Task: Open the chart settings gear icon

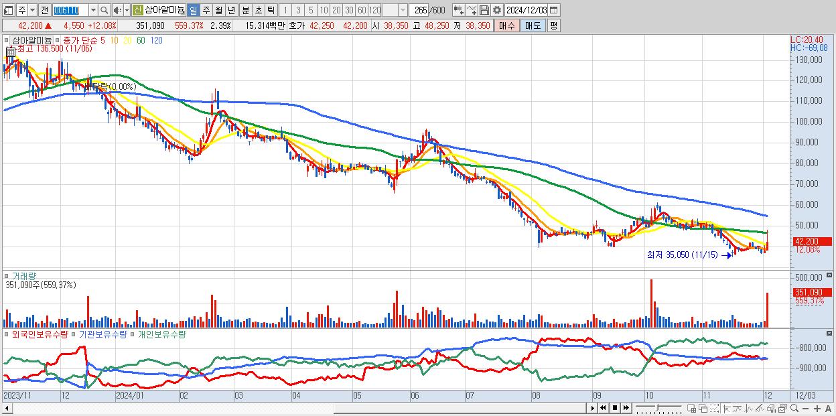Action: pyautogui.click(x=497, y=10)
